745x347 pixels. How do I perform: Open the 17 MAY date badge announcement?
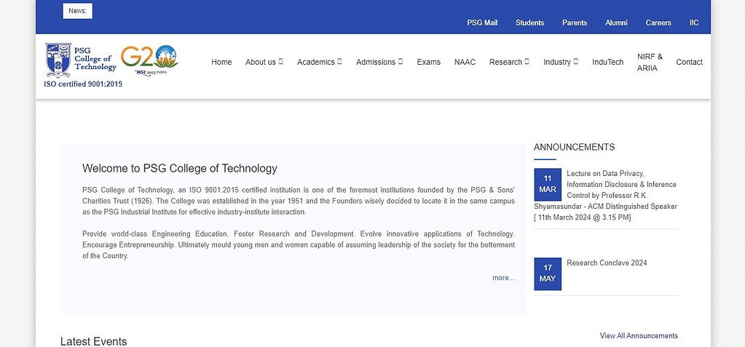click(548, 274)
